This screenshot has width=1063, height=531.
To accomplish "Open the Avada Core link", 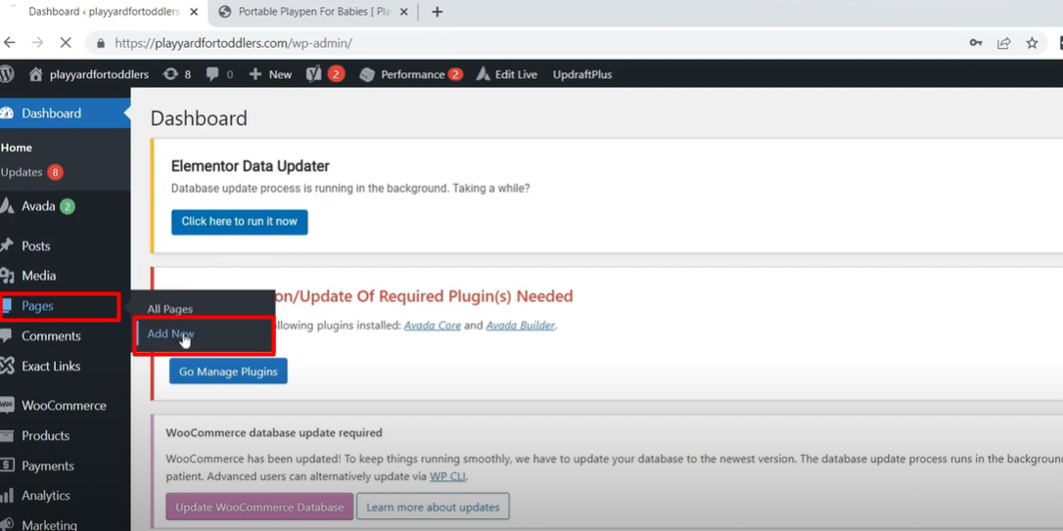I will (433, 325).
